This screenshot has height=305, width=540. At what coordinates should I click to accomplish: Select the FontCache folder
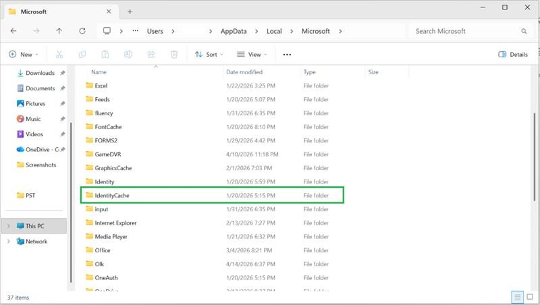[108, 127]
